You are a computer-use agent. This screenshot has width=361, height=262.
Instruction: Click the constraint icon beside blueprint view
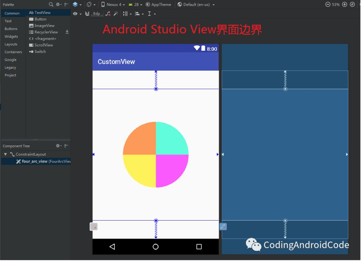(x=223, y=227)
